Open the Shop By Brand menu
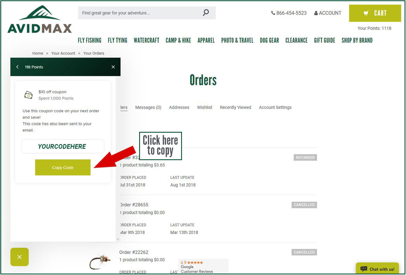Viewport: 406px width, 275px height. pos(357,40)
